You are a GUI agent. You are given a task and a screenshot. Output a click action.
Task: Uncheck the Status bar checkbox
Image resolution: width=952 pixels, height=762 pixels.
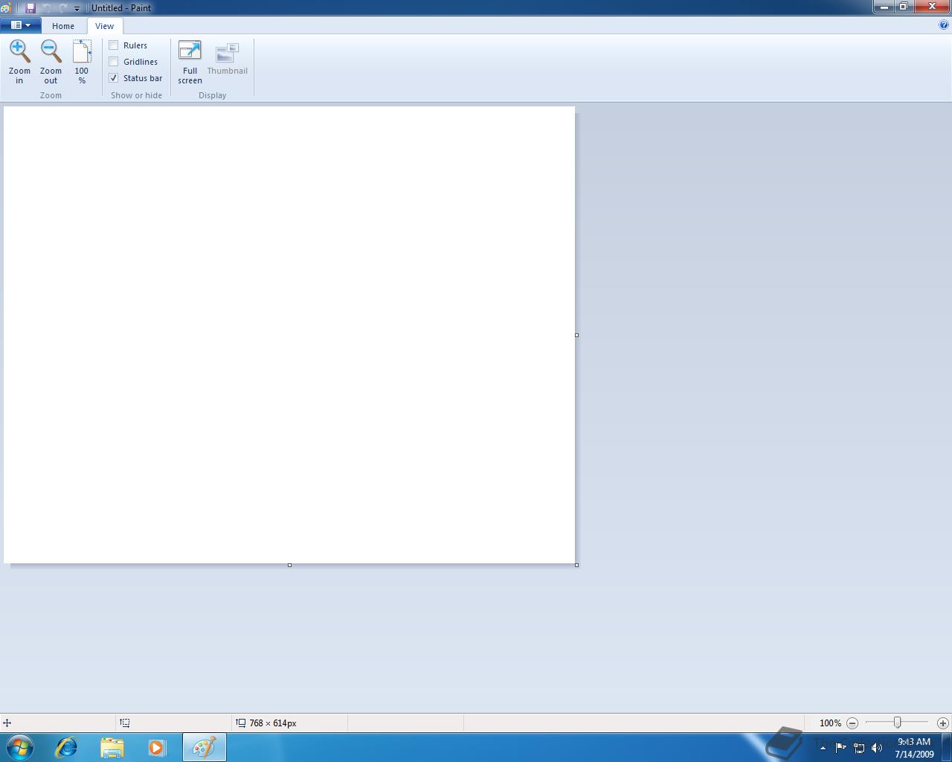pos(114,78)
